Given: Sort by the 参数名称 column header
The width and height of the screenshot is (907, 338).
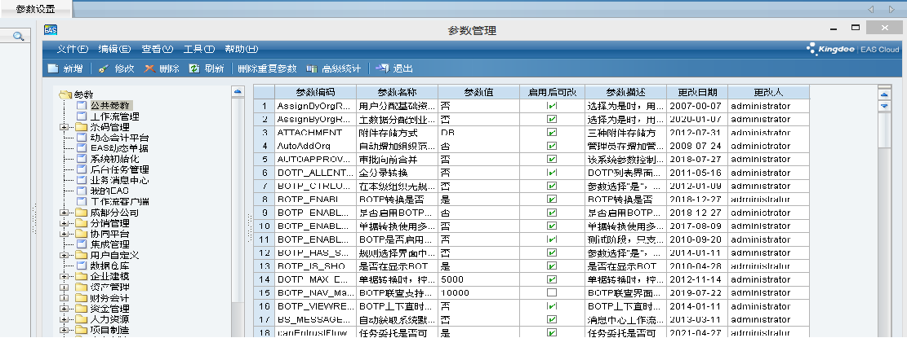Looking at the screenshot, I should tap(398, 92).
